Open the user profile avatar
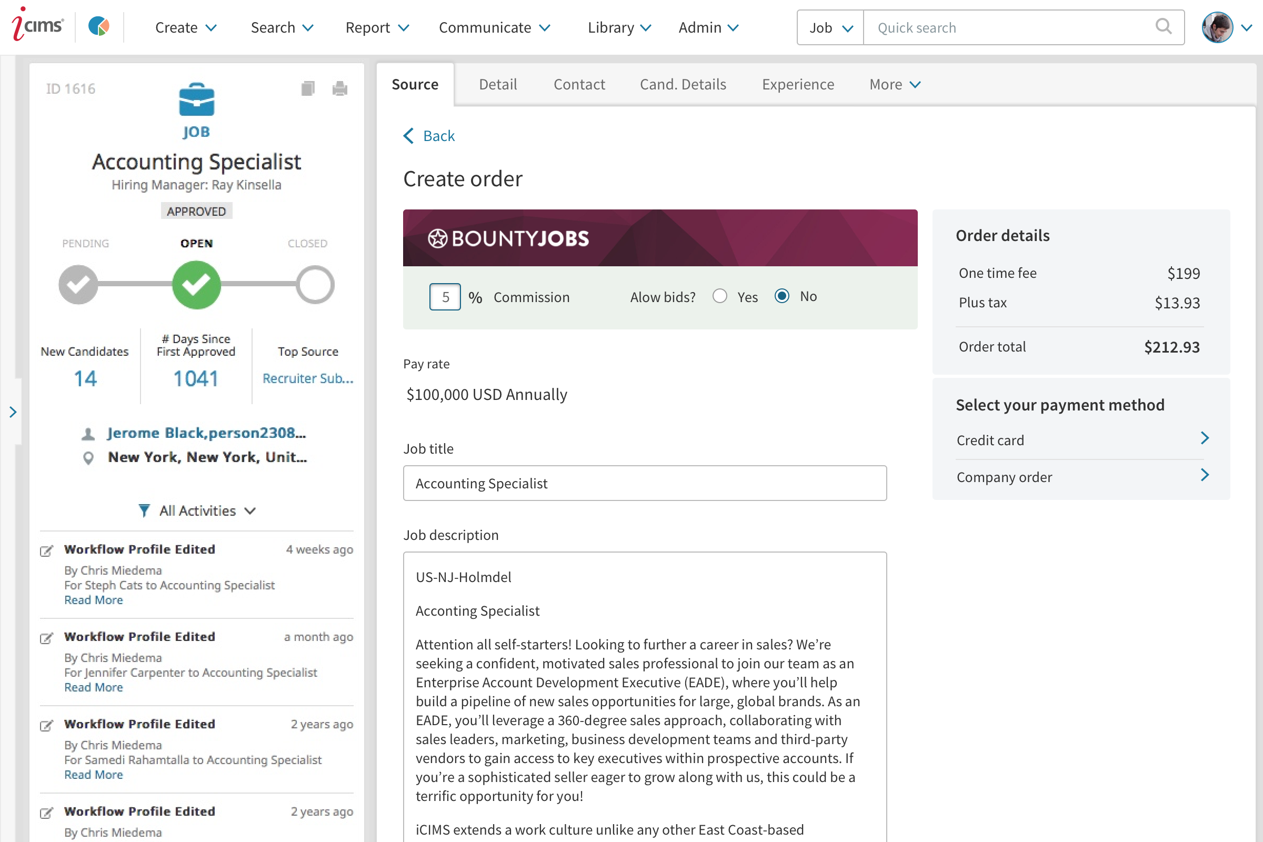The image size is (1263, 842). (1217, 27)
